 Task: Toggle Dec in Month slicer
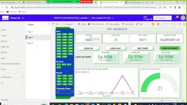[70, 84]
